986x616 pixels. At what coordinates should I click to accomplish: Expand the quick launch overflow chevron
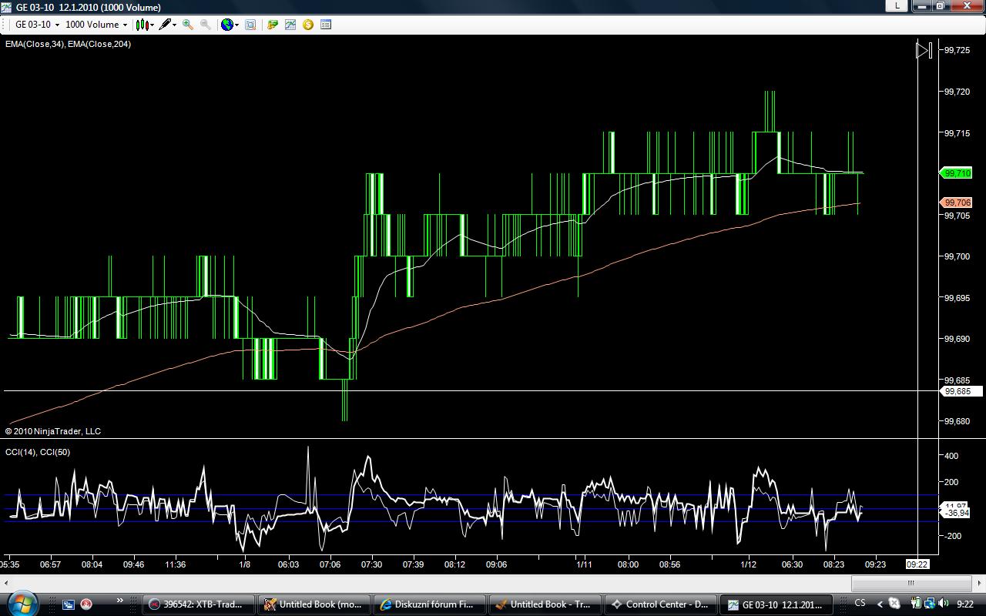[119, 601]
